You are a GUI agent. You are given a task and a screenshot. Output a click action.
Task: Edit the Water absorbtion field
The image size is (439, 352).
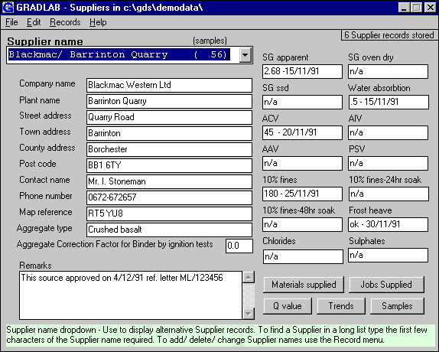point(389,102)
